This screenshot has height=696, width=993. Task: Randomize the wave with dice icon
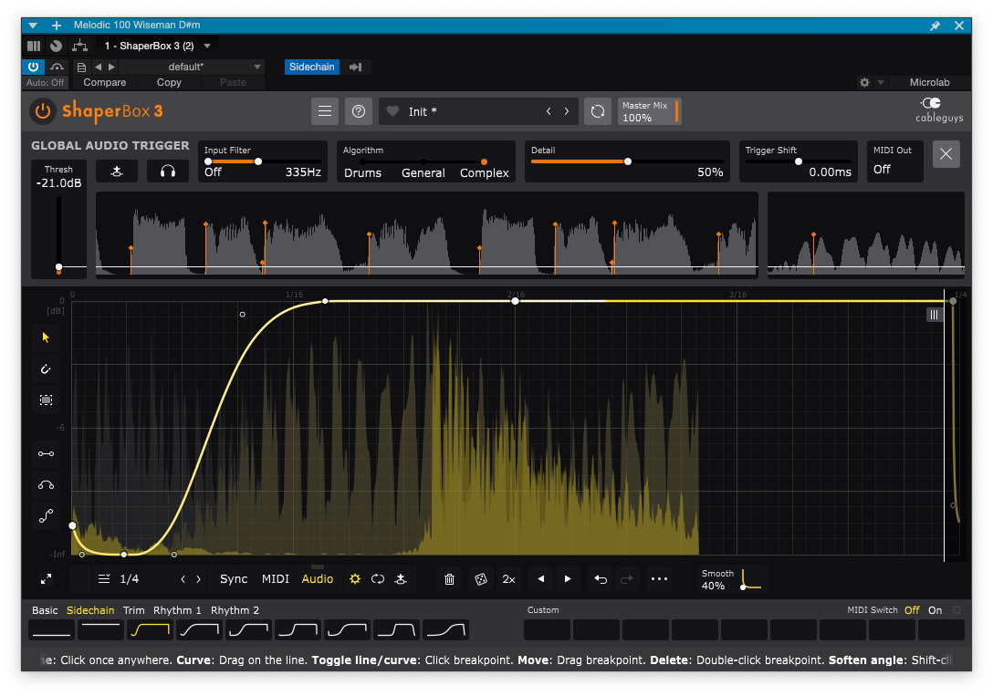point(481,579)
